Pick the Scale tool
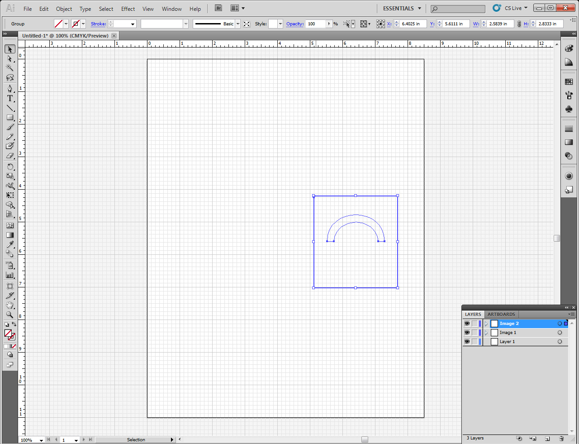This screenshot has width=579, height=444. (10, 176)
